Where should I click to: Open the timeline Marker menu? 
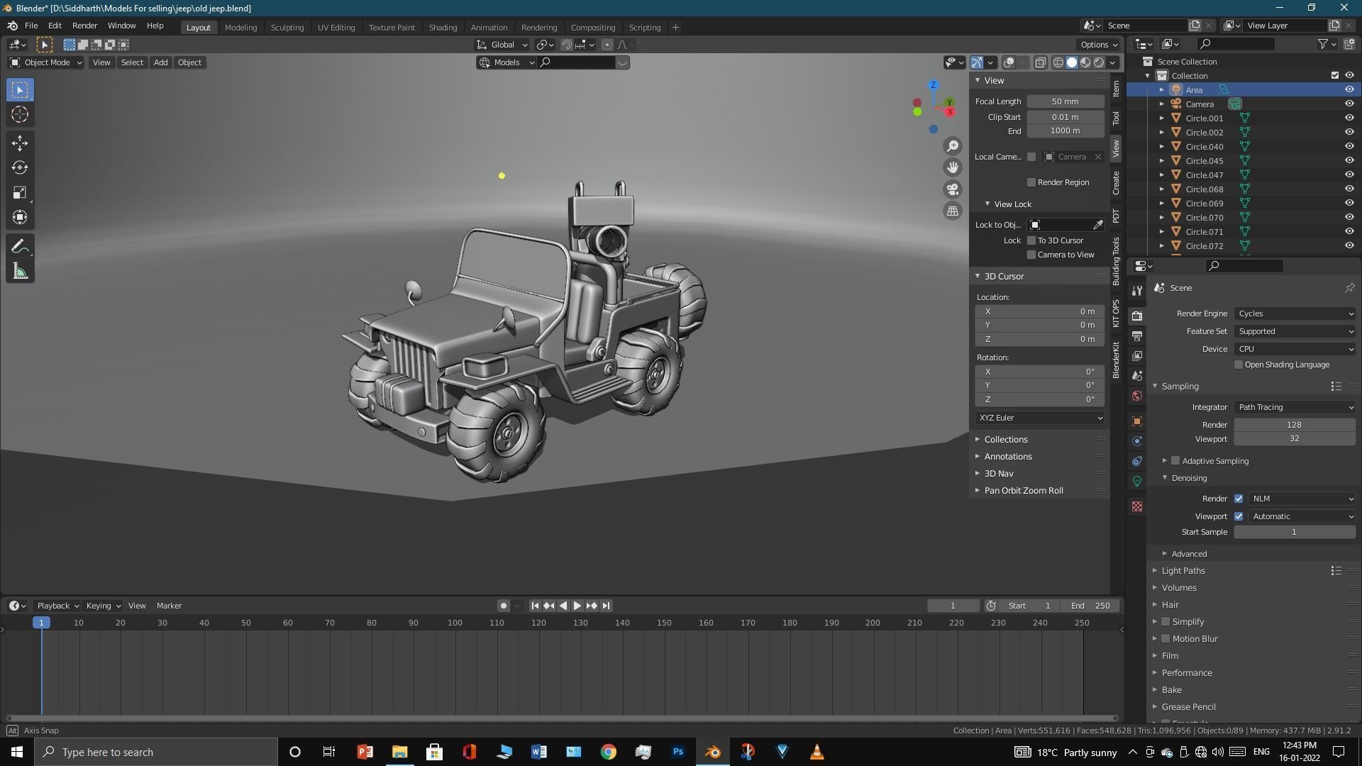click(169, 606)
